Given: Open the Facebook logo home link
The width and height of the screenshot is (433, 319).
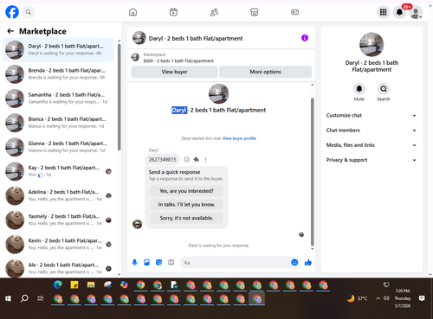Looking at the screenshot, I should 12,12.
